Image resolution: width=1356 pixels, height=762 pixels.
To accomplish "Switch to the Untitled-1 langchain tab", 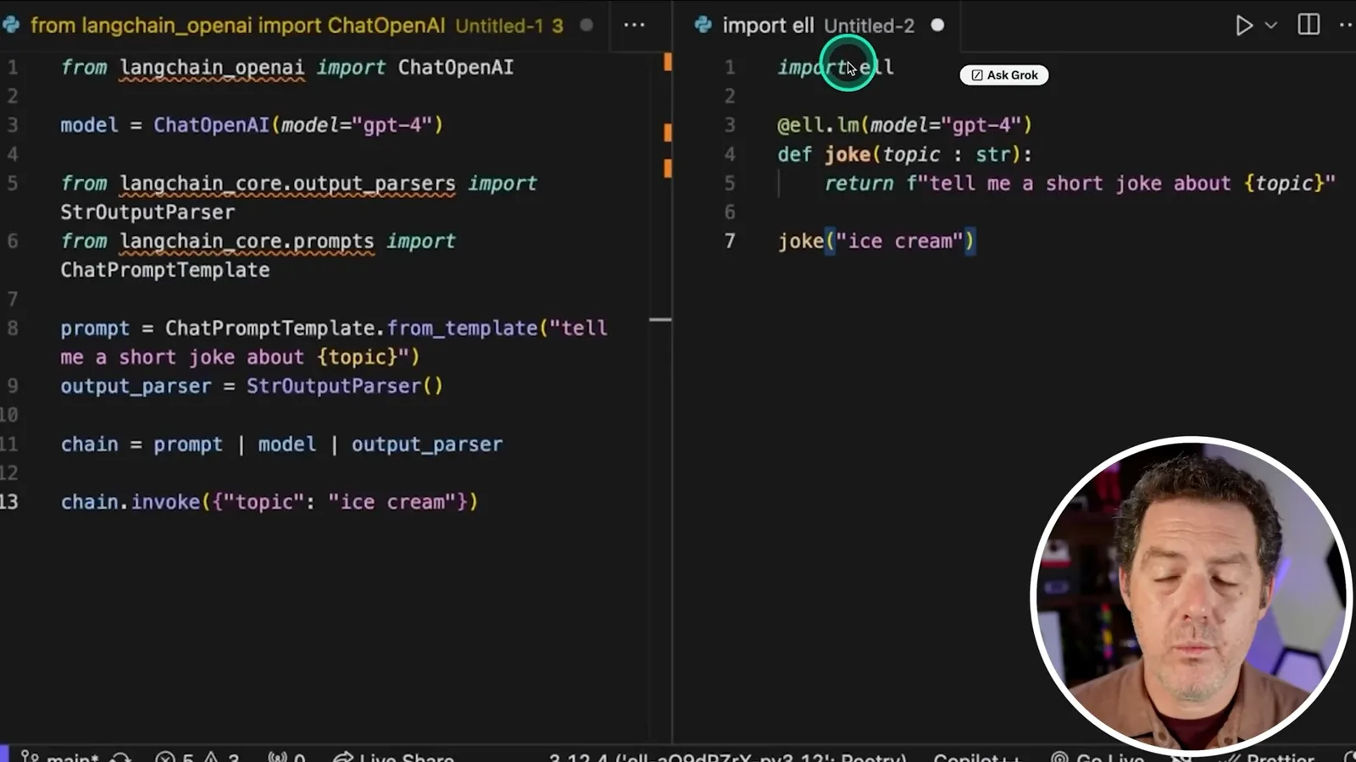I will (297, 25).
